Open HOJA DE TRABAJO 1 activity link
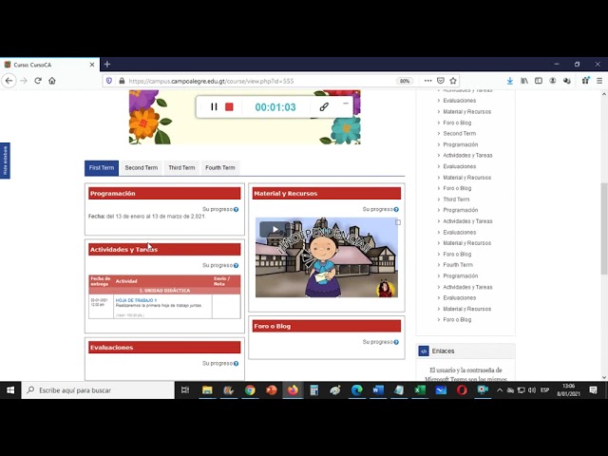This screenshot has width=608, height=456. point(136,300)
